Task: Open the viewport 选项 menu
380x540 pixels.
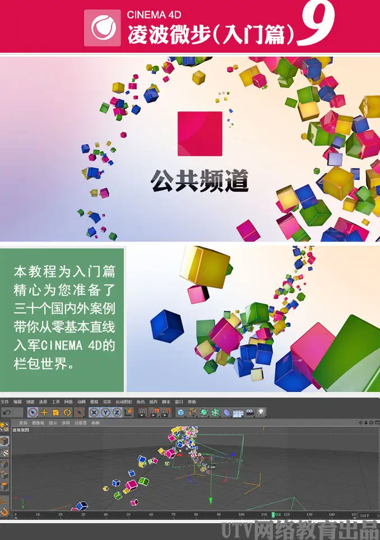Action: click(x=66, y=423)
